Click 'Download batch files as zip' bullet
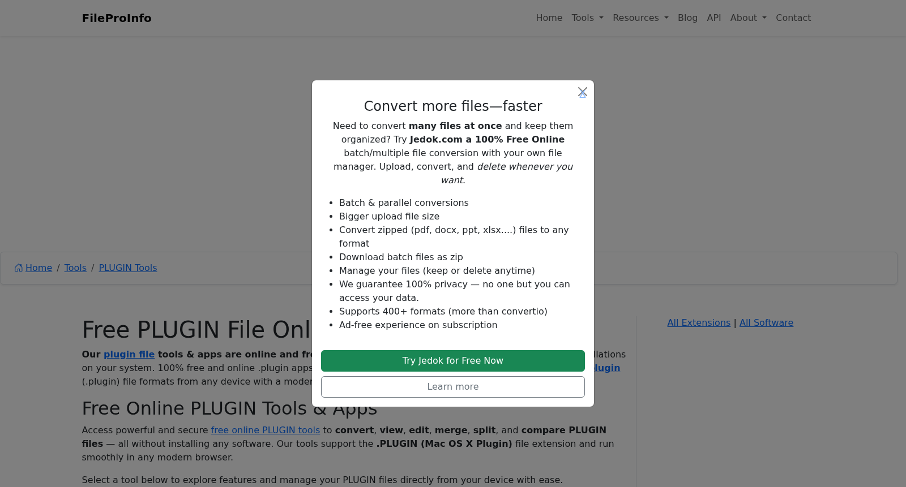 coord(401,257)
